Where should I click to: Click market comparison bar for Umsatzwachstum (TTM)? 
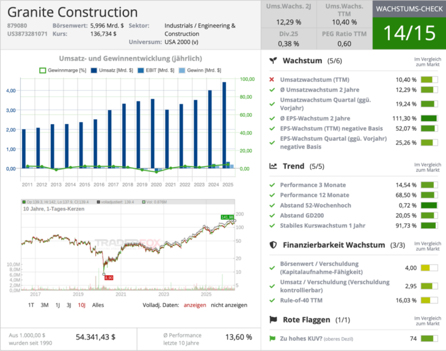(430, 79)
